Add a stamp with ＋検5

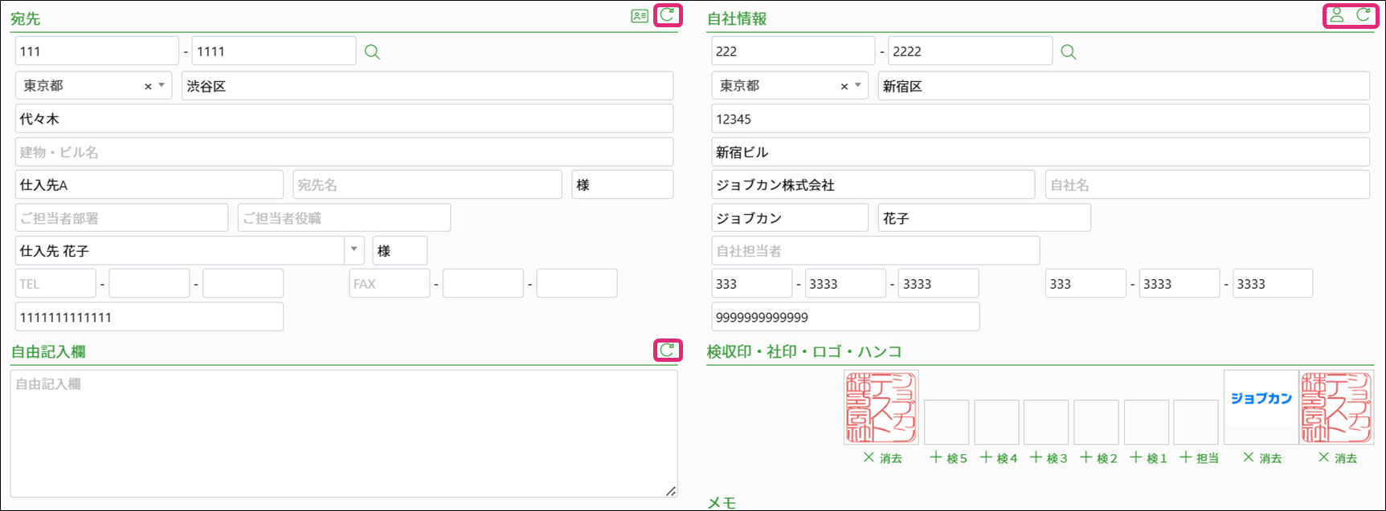[948, 458]
